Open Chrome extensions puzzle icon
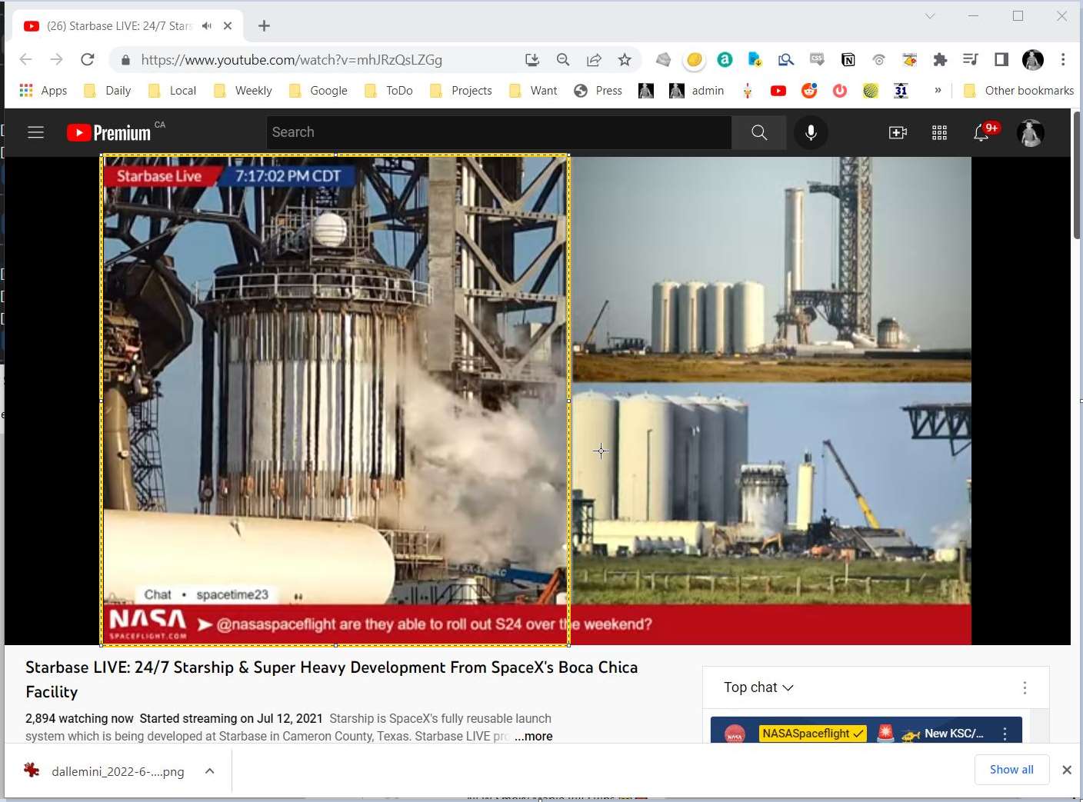Screen dimensions: 1083x802 [x=940, y=60]
